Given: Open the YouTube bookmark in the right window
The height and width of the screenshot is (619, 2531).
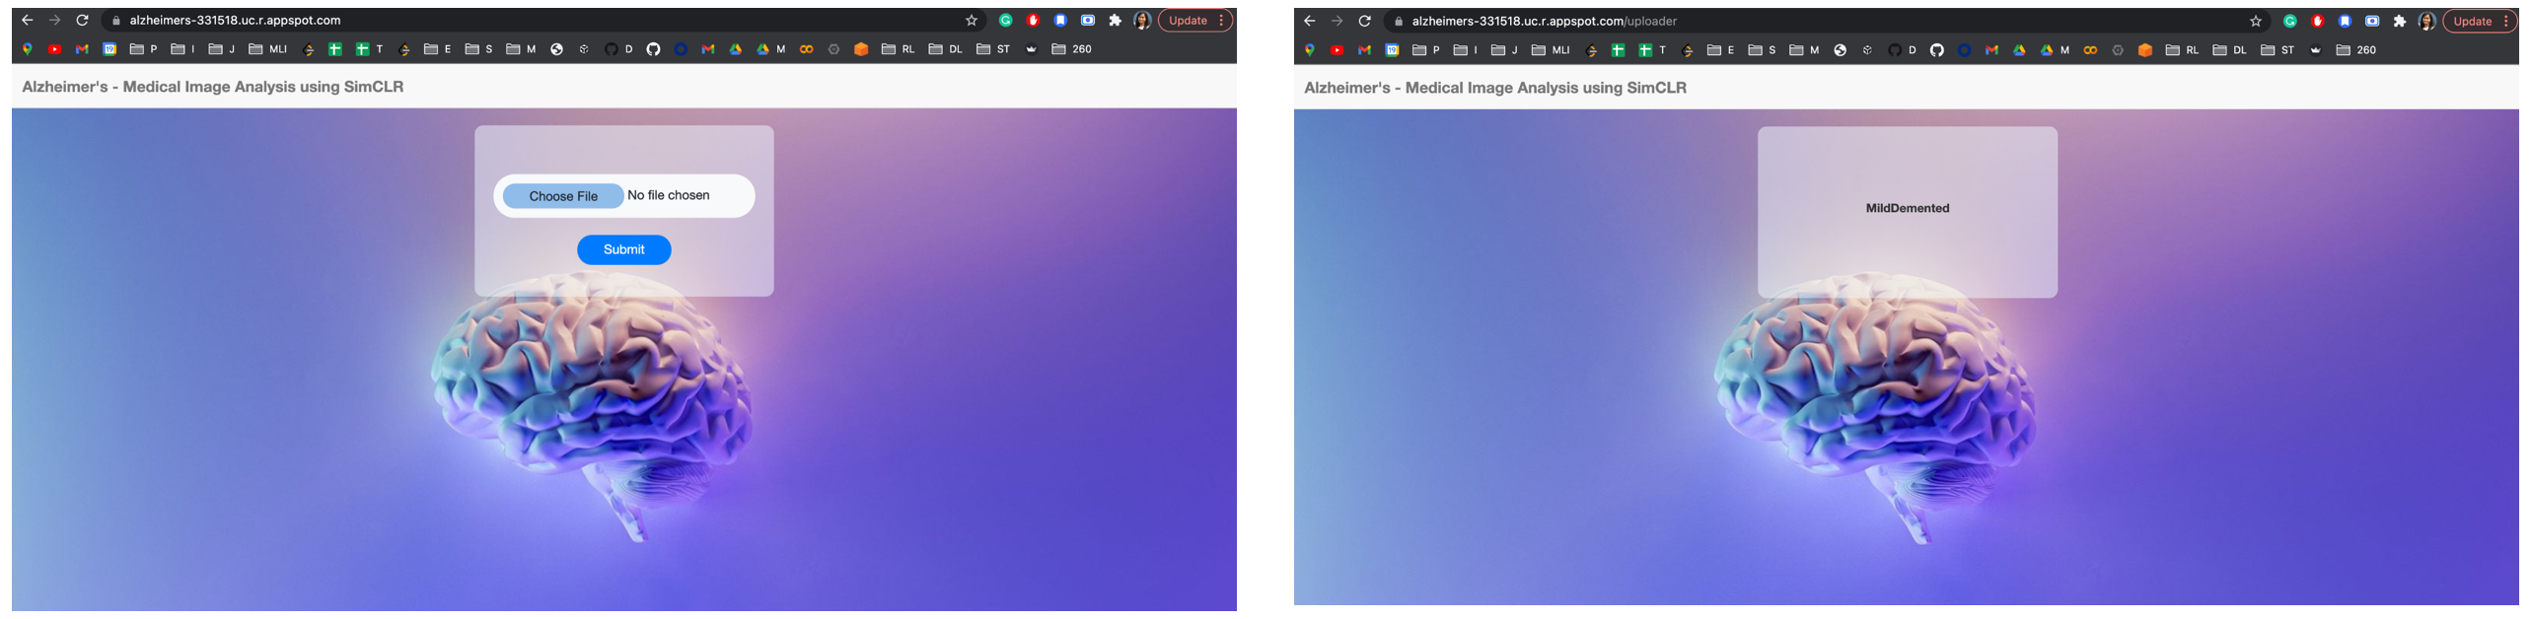Looking at the screenshot, I should 1338,50.
